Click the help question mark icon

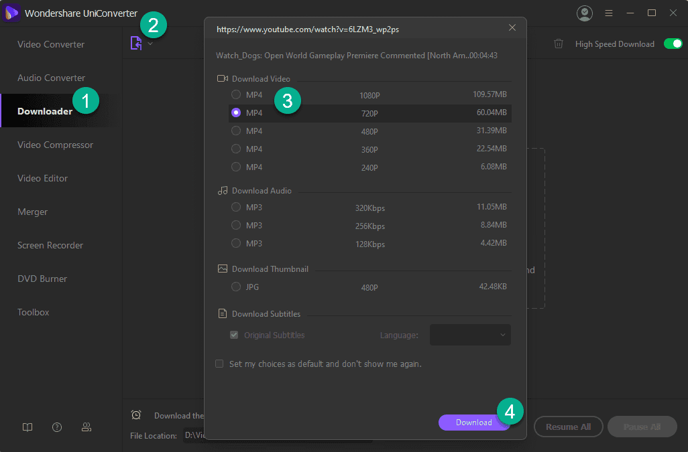57,427
